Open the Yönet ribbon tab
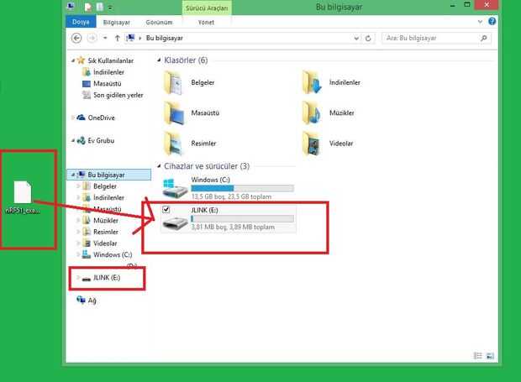 206,22
